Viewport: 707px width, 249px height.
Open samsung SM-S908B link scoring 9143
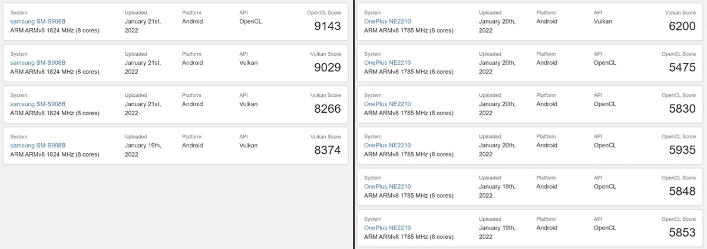click(x=38, y=21)
